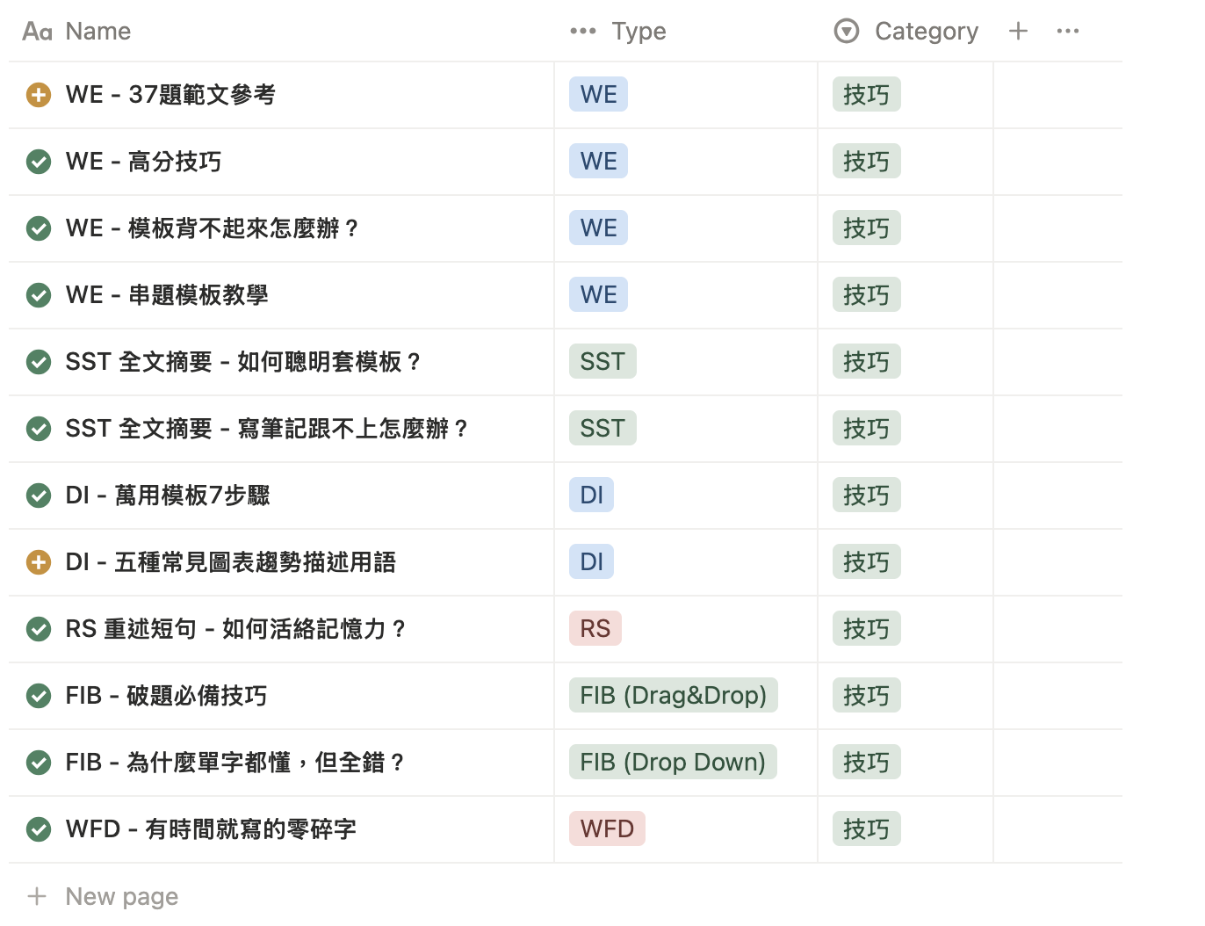Image resolution: width=1205 pixels, height=926 pixels.
Task: Click the SST tag for 如何聰明套模板 row
Action: (602, 362)
